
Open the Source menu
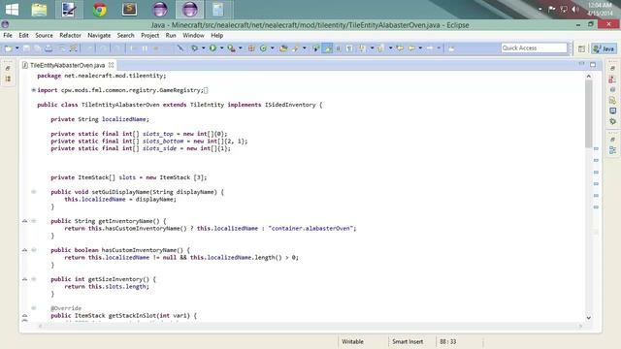tap(44, 35)
